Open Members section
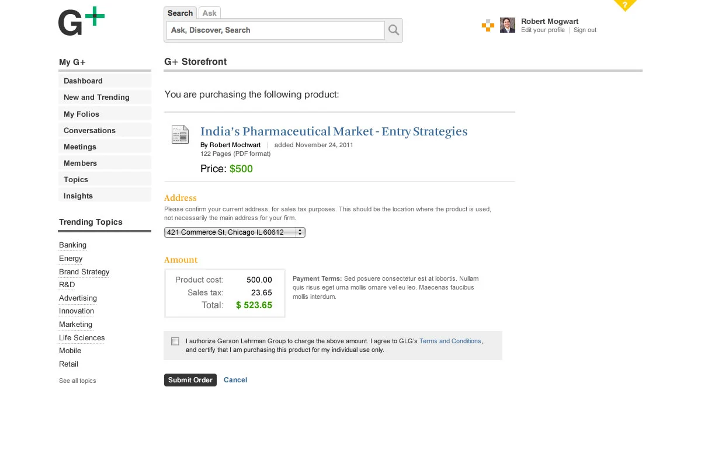This screenshot has width=701, height=467. (105, 163)
